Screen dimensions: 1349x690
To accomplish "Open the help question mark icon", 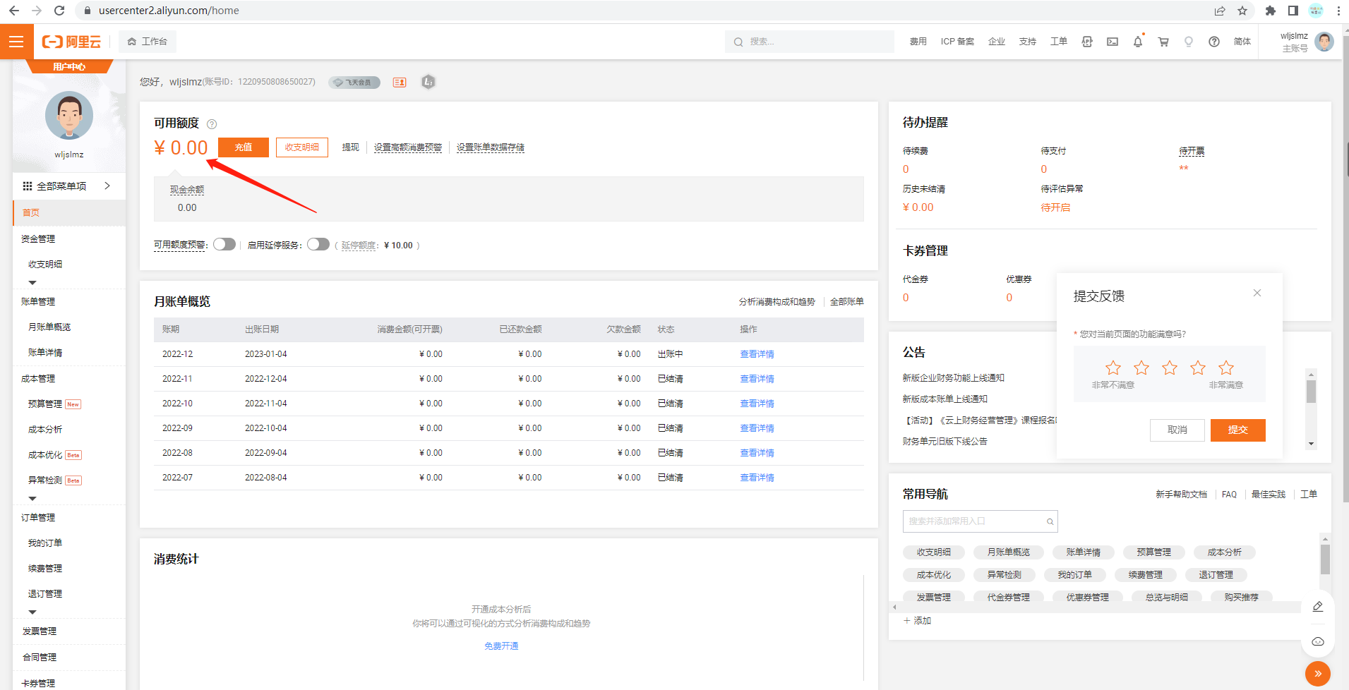I will [1214, 42].
